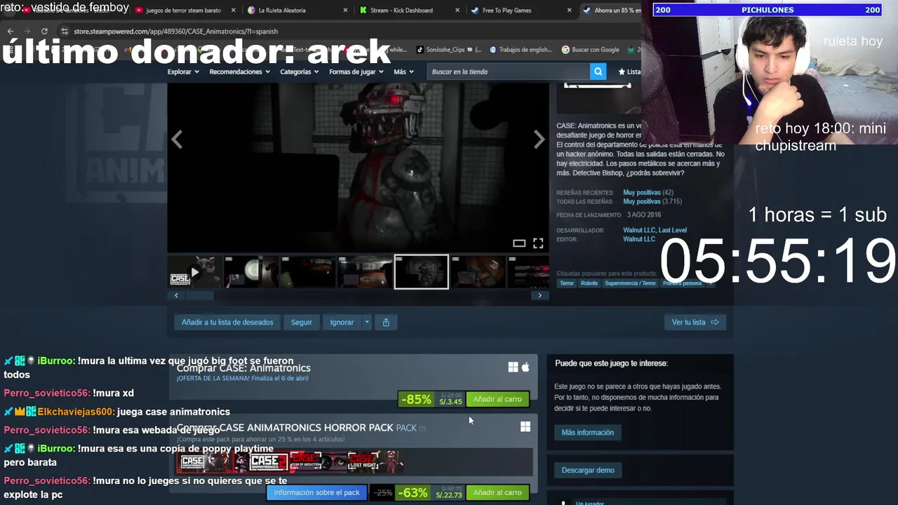This screenshot has height=505, width=898.
Task: Click the Robots tag
Action: [589, 283]
